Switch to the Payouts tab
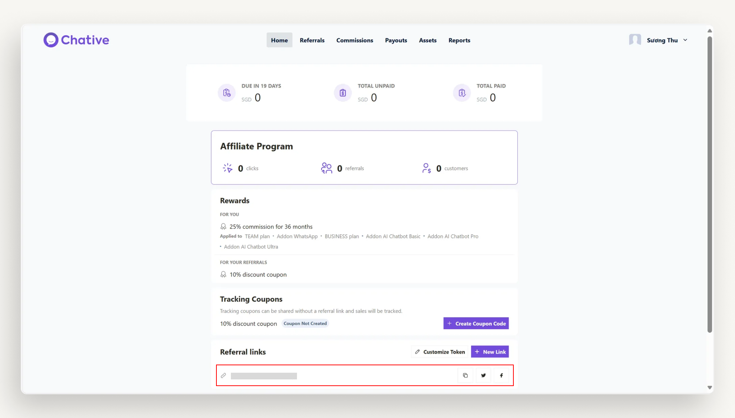This screenshot has height=418, width=735. point(396,40)
